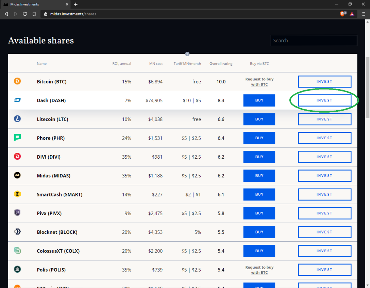Viewport: 370px width, 288px height.
Task: Open a new browser tab
Action: 76,4
